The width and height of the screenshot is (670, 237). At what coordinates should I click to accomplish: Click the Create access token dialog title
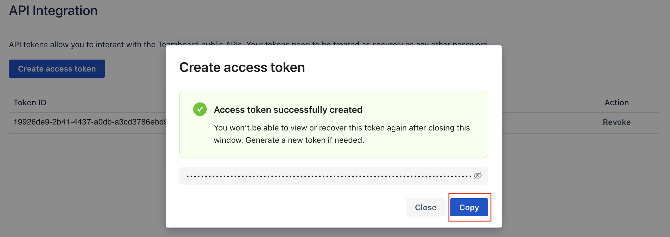(x=242, y=67)
